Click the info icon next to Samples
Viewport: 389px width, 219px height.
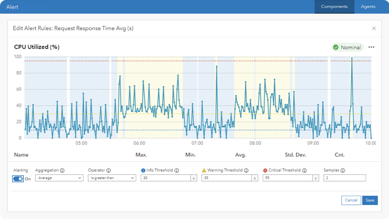point(343,171)
